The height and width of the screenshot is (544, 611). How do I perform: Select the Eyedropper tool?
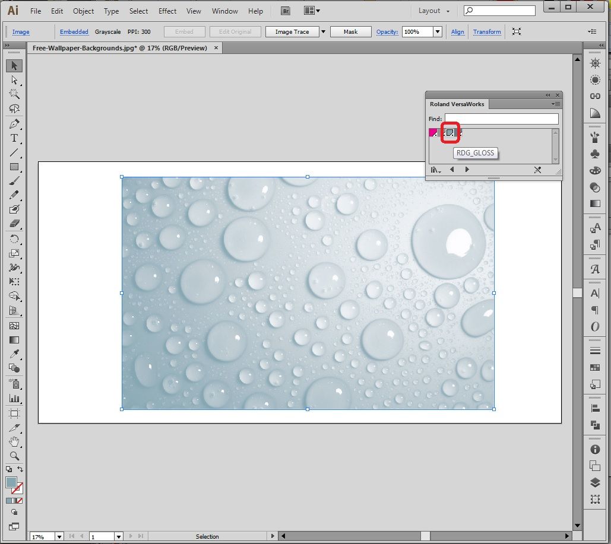[x=14, y=354]
